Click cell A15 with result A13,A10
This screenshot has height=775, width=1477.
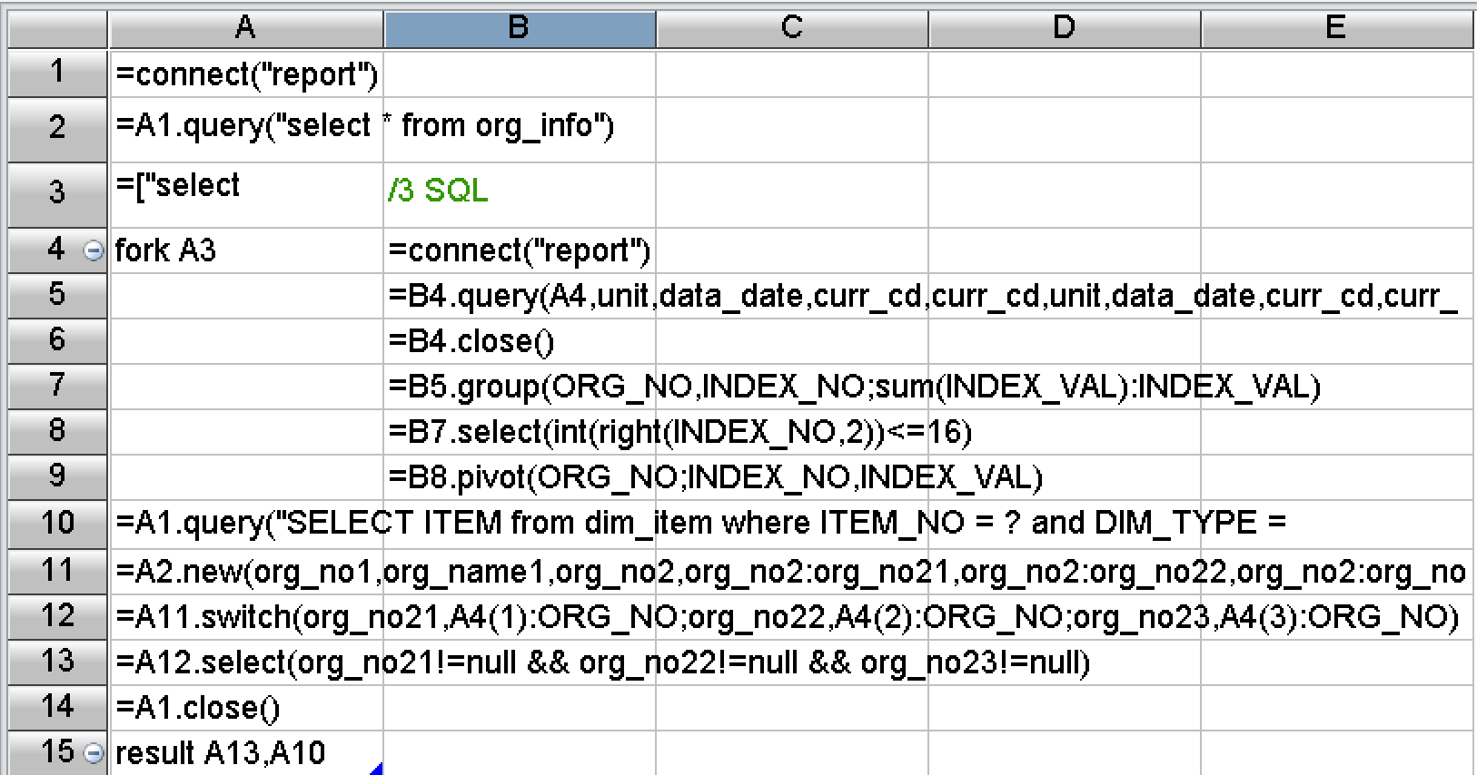click(246, 753)
